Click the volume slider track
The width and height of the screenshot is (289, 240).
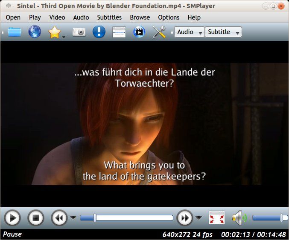270,218
